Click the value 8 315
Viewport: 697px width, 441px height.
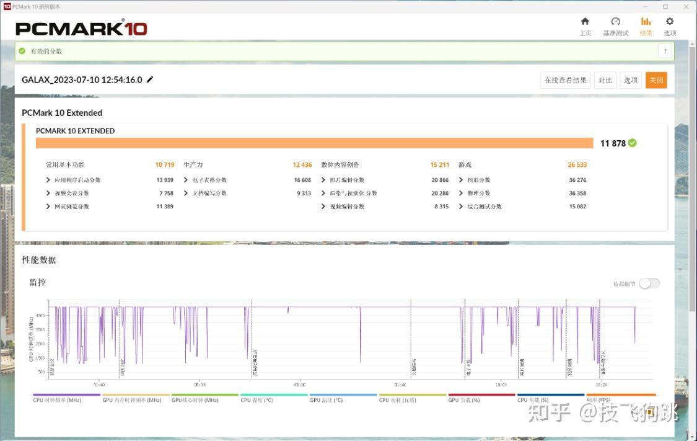[x=441, y=207]
